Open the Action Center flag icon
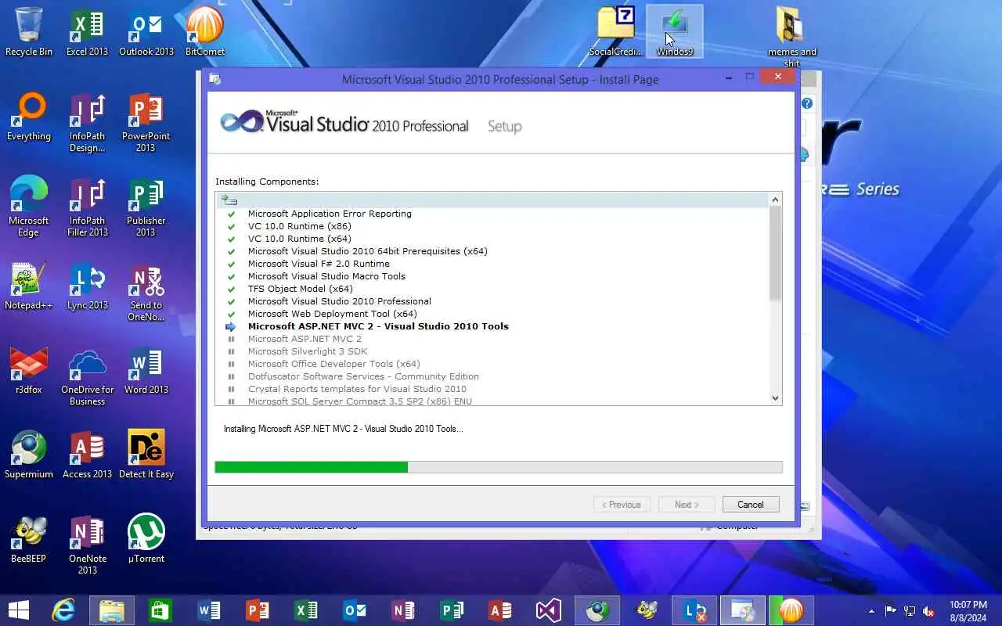1002x626 pixels. tap(891, 611)
